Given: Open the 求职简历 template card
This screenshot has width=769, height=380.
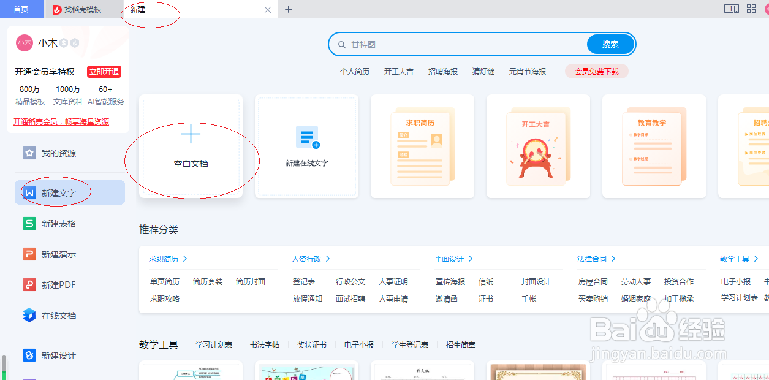Looking at the screenshot, I should point(423,146).
